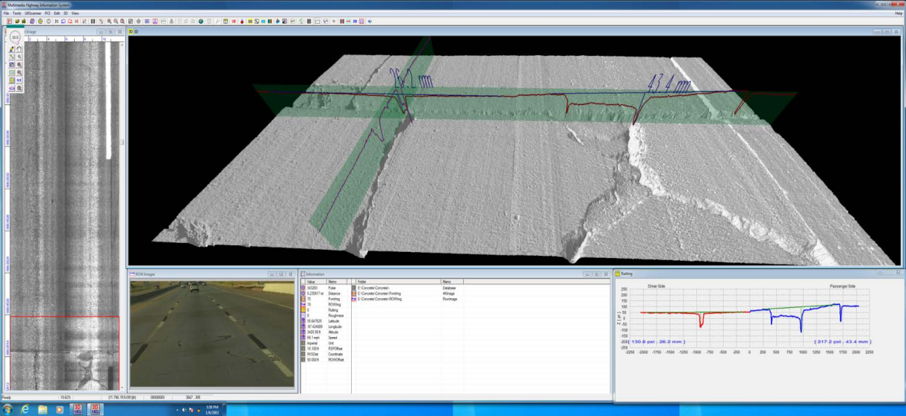Open Internet Explorer from the taskbar

26,409
